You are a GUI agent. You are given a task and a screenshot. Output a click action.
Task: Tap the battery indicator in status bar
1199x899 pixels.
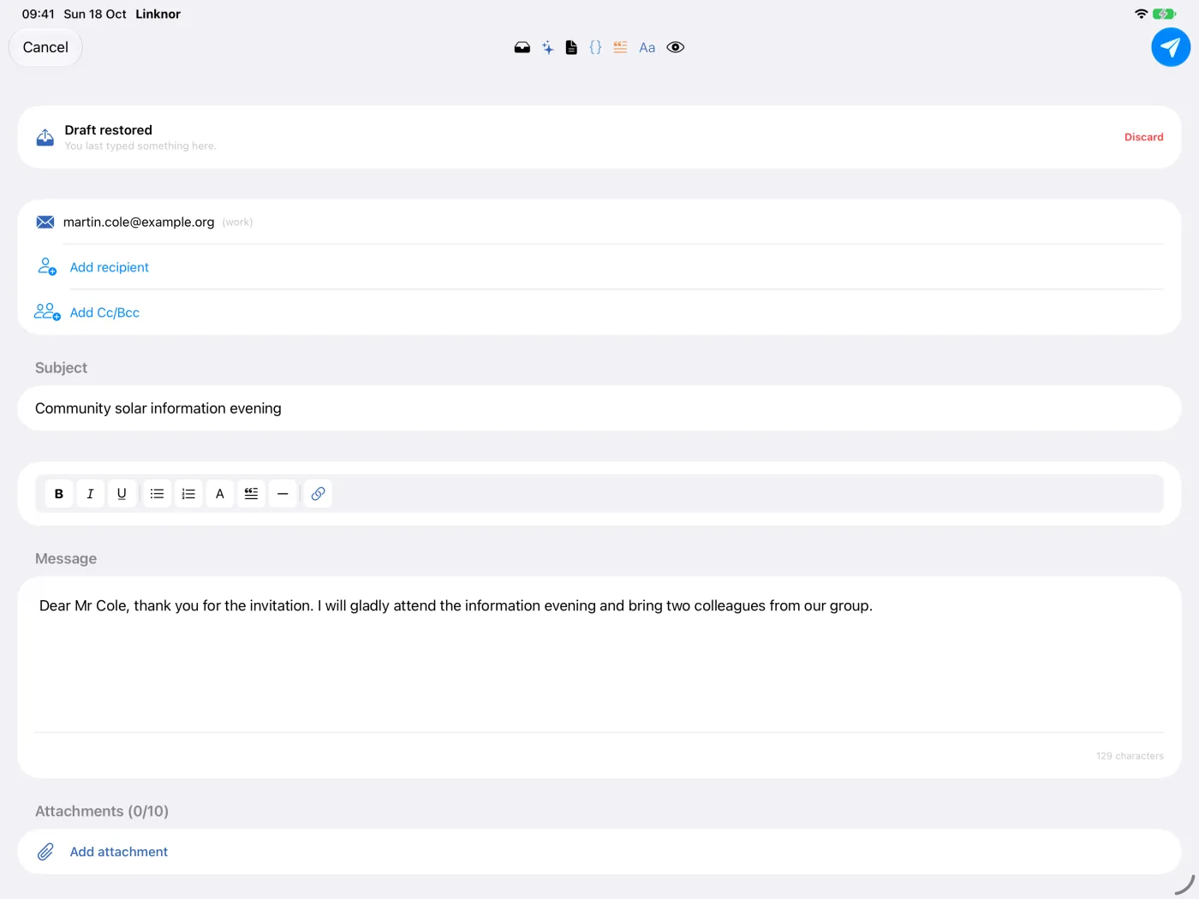tap(1164, 14)
